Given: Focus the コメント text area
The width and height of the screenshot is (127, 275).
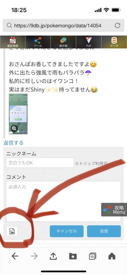Looking at the screenshot, I should coord(63,201).
